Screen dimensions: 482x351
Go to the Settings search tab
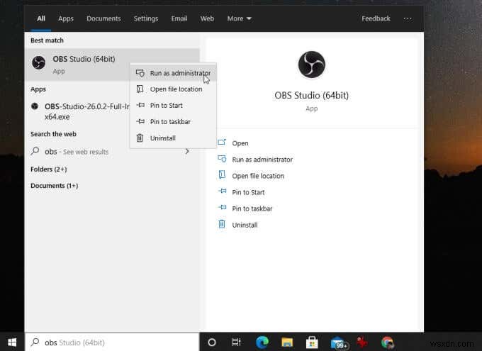coord(146,18)
